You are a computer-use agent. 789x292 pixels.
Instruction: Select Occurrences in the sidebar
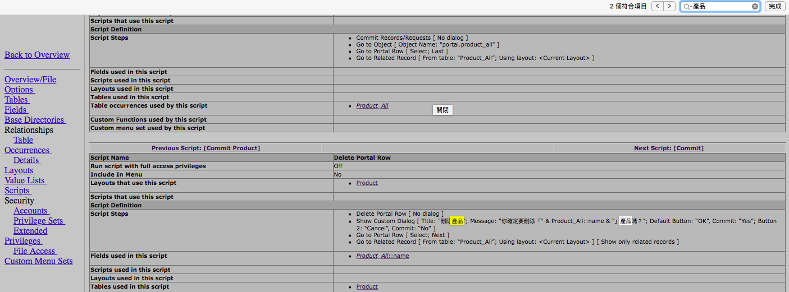27,150
